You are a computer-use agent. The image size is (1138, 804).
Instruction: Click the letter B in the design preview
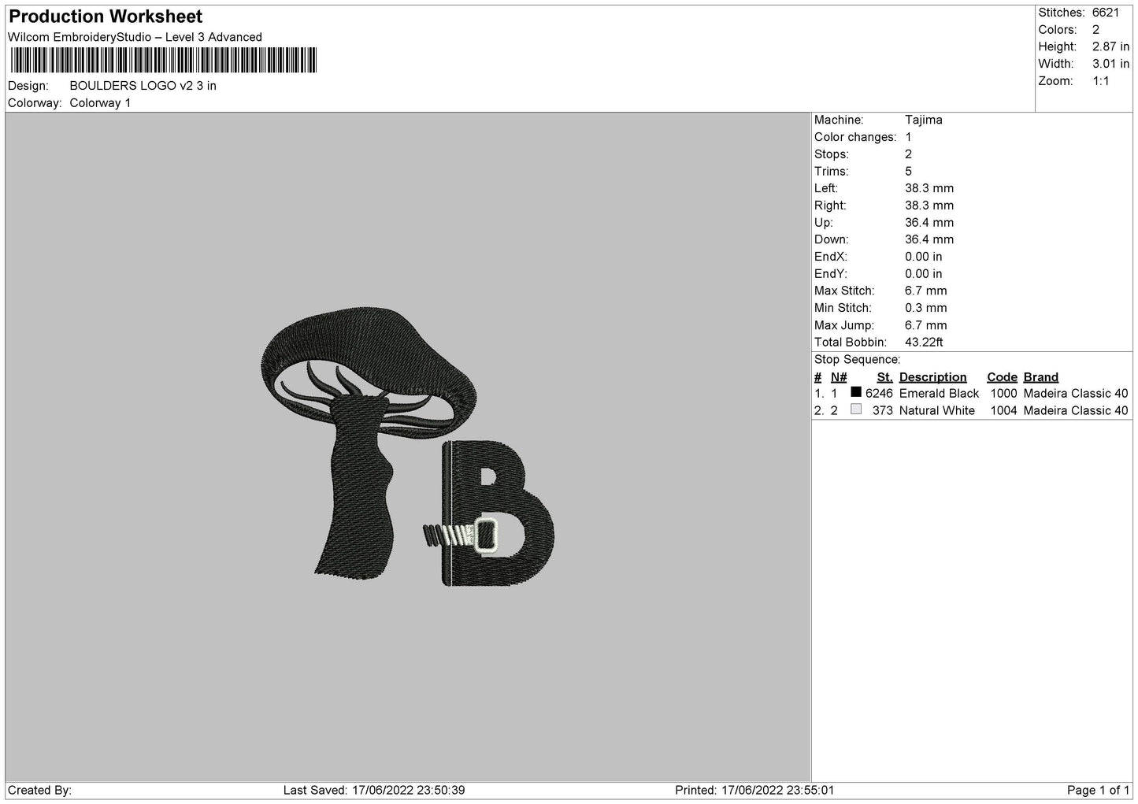499,514
